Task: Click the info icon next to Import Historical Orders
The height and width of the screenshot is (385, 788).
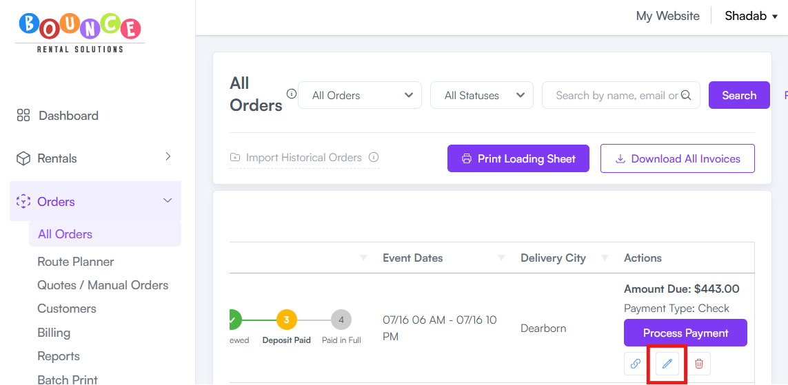Action: (374, 158)
